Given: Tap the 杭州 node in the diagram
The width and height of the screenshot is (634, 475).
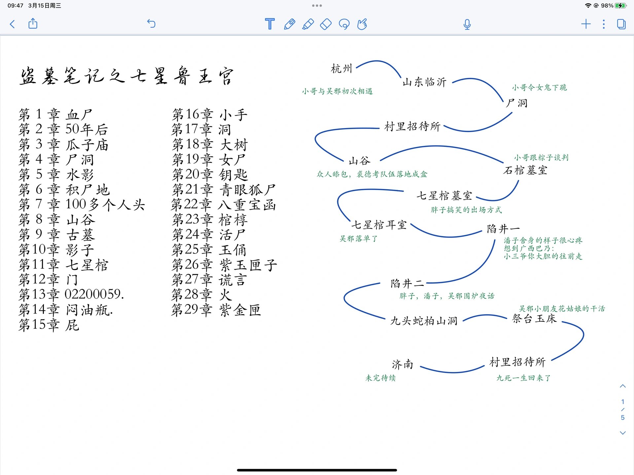Looking at the screenshot, I should (x=342, y=69).
